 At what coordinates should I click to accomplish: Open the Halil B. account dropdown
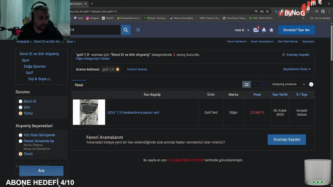click(x=242, y=30)
